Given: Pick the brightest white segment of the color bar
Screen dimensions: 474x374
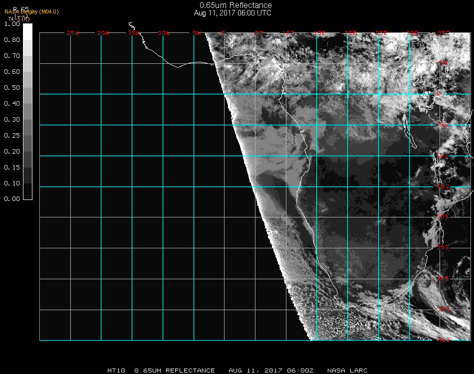Looking at the screenshot, I should (27, 32).
